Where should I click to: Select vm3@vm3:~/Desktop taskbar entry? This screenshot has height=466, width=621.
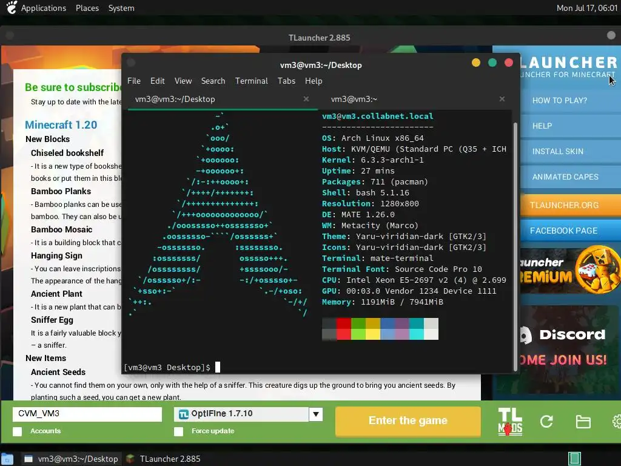[72, 459]
